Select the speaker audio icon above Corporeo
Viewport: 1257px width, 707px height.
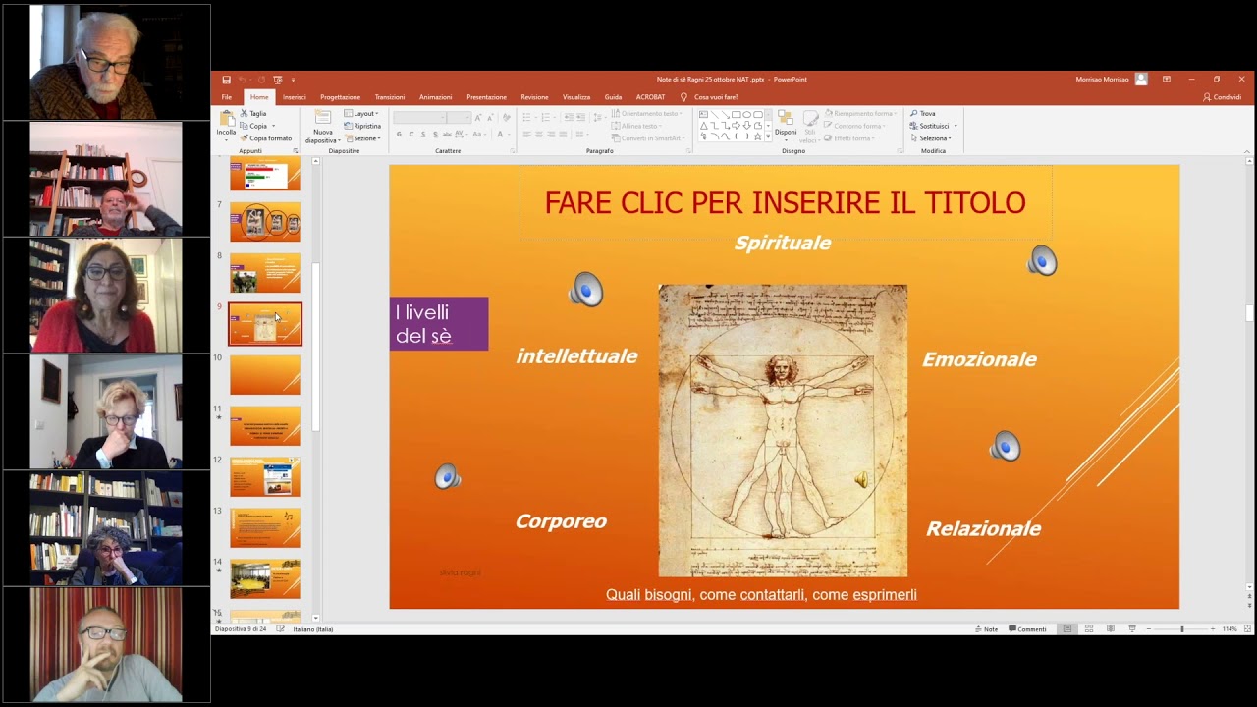pyautogui.click(x=448, y=477)
